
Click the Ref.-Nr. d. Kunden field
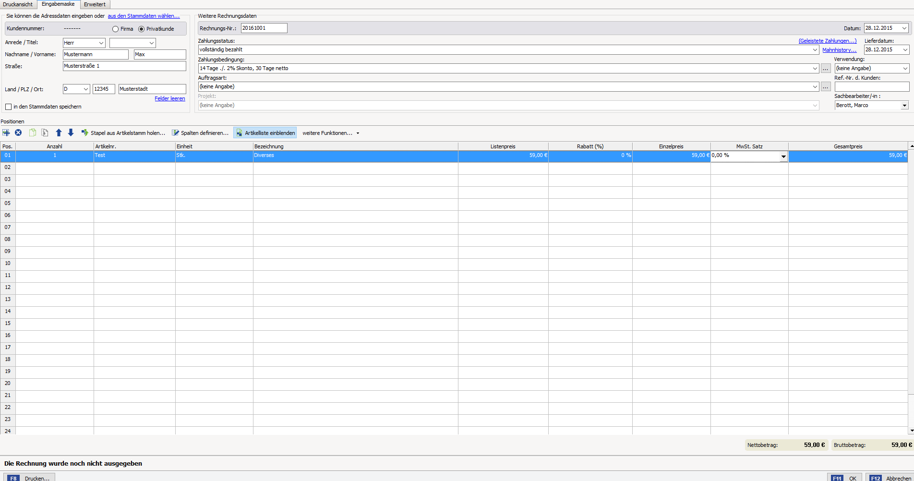pyautogui.click(x=872, y=87)
